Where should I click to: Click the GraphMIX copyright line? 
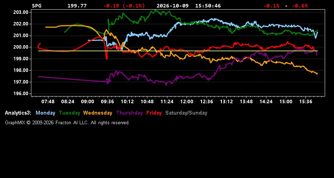coord(67,122)
